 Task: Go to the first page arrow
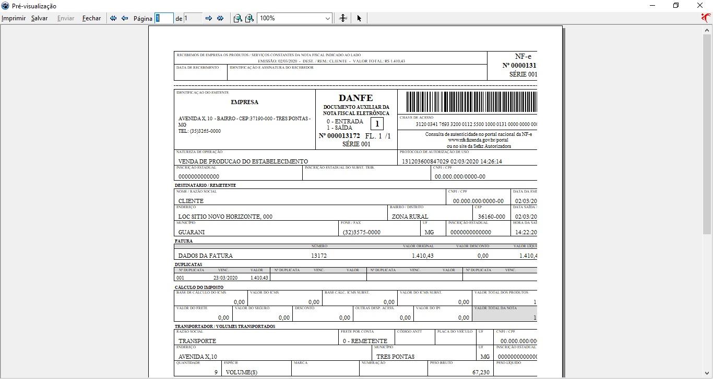coord(113,18)
